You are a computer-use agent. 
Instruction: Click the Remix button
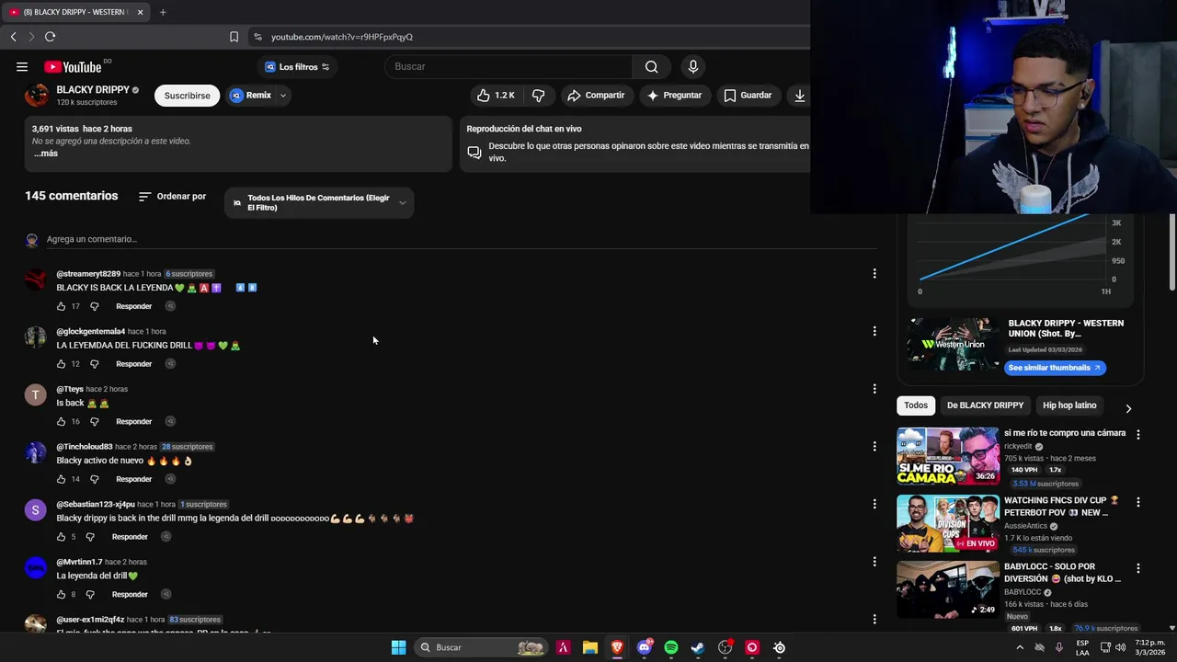pyautogui.click(x=250, y=95)
